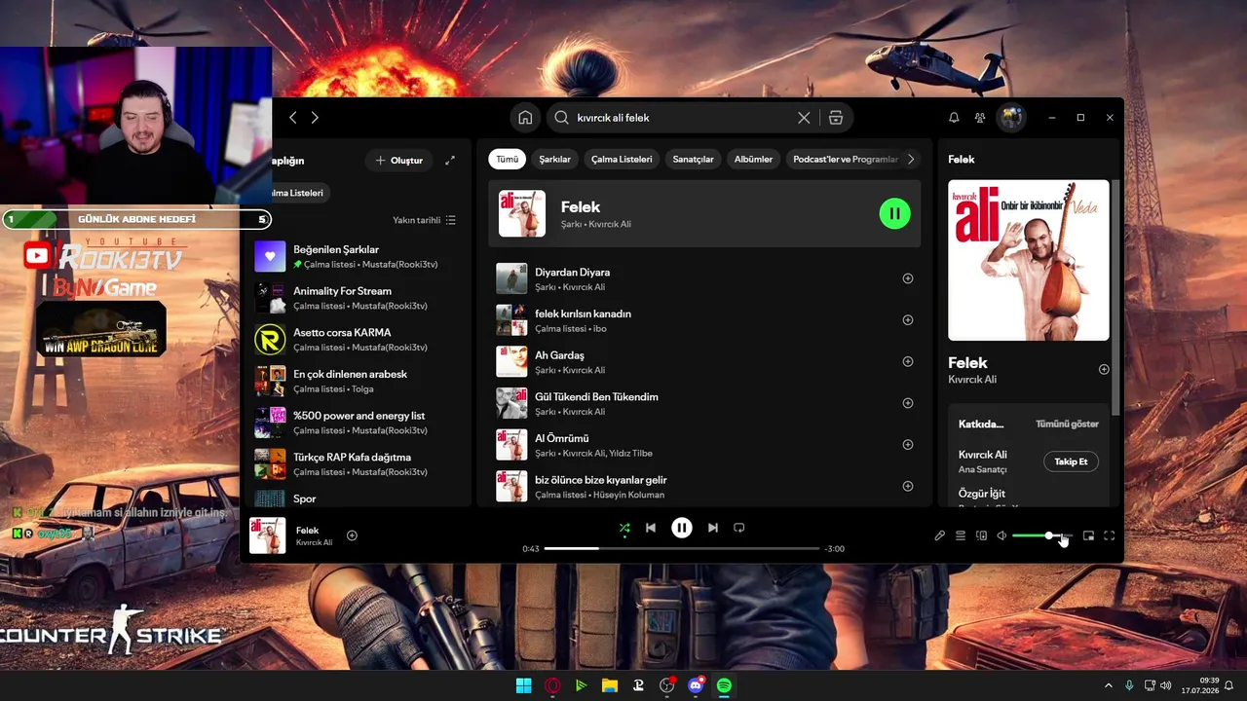Select the Şarkılar filter tab
The width and height of the screenshot is (1247, 701).
pos(554,159)
